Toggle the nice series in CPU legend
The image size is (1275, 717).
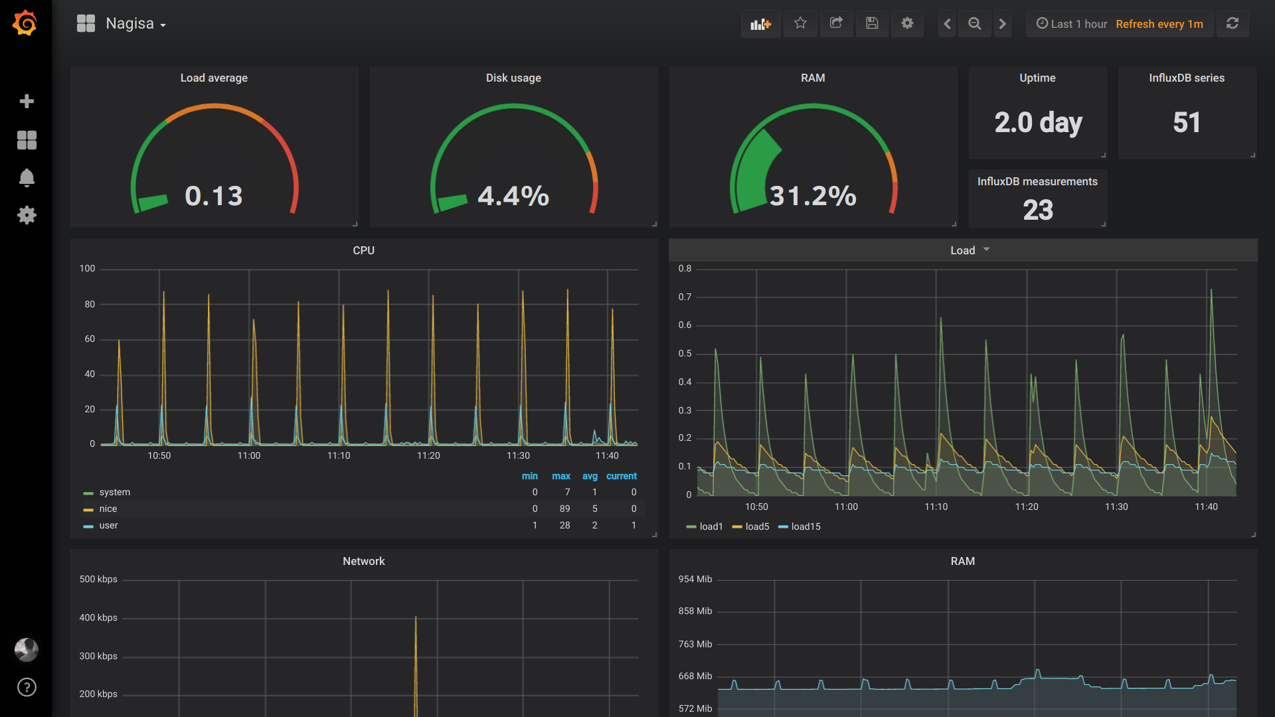[x=108, y=509]
